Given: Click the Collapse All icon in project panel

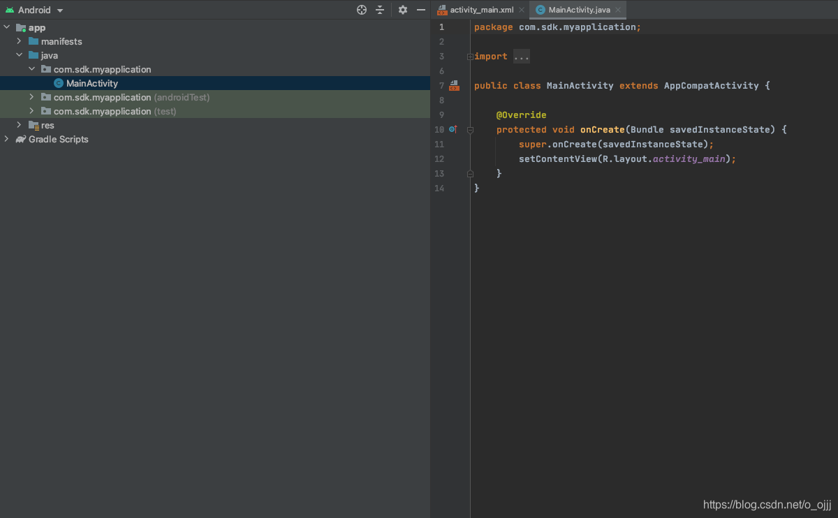Looking at the screenshot, I should (380, 10).
